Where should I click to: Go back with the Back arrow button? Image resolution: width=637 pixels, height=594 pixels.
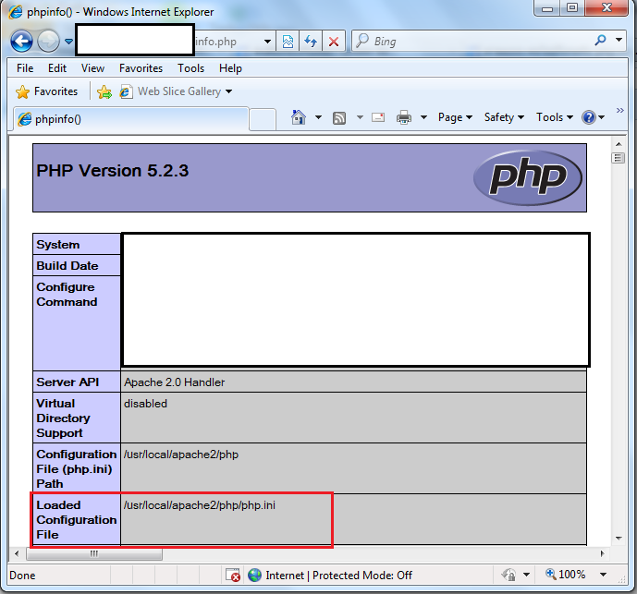[x=21, y=41]
